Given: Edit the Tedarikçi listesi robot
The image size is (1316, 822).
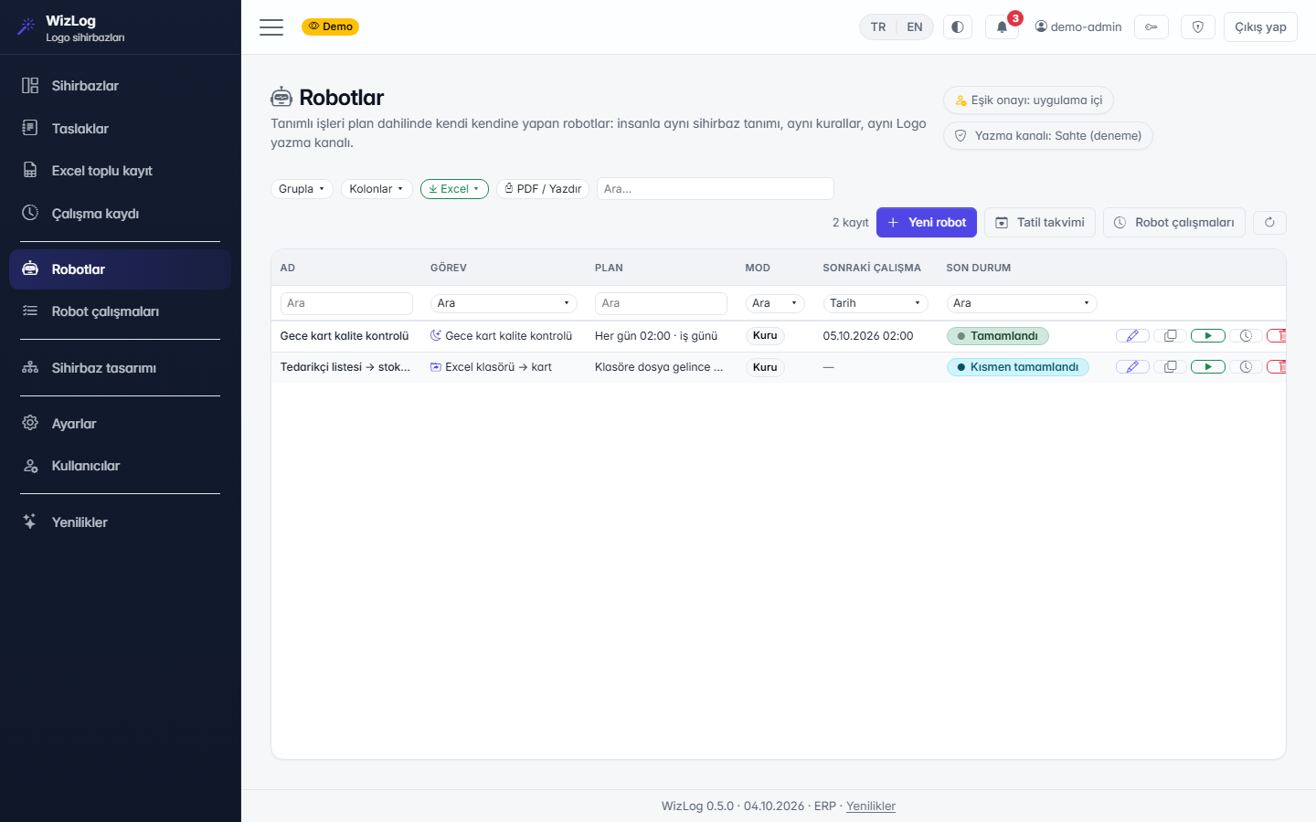Looking at the screenshot, I should pos(1132,367).
